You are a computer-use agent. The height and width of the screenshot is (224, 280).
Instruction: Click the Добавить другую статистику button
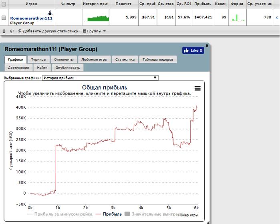pyautogui.click(x=48, y=31)
